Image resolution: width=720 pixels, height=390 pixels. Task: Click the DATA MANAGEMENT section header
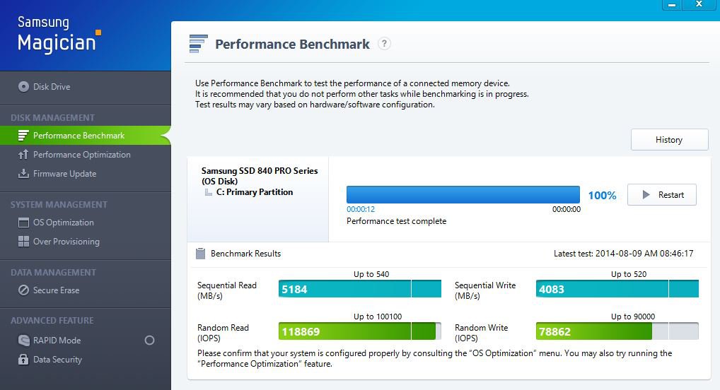click(x=53, y=272)
